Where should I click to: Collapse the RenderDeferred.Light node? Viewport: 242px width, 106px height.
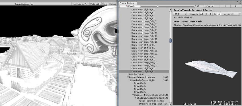pos(130,80)
